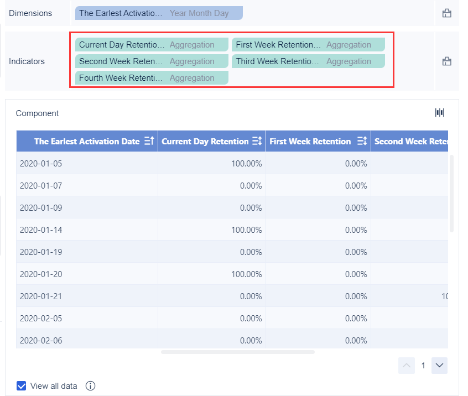Screen dimensions: 468x396
Task: Click the page number field in pagination
Action: (x=423, y=366)
